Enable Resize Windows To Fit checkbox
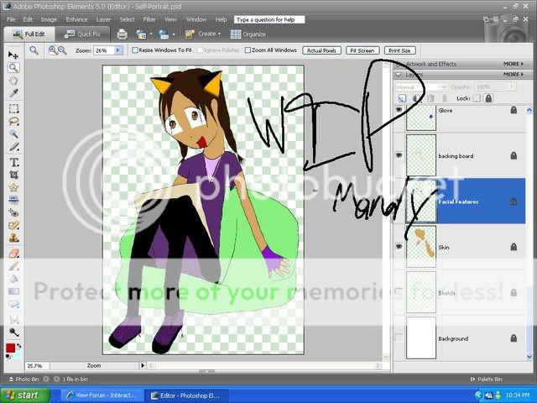This screenshot has width=537, height=403. tap(136, 50)
